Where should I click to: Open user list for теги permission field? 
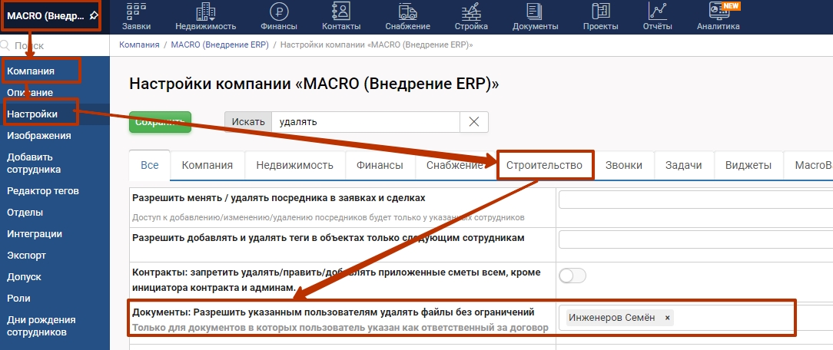pyautogui.click(x=695, y=239)
